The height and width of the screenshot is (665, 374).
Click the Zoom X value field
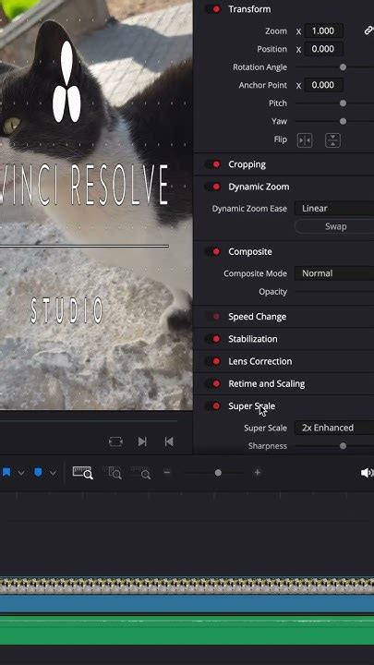point(324,31)
